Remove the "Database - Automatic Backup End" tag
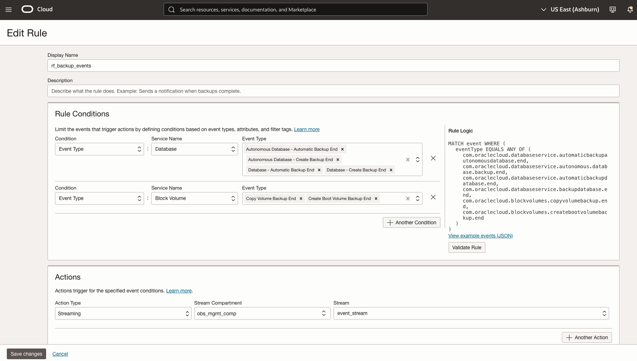 [x=319, y=170]
